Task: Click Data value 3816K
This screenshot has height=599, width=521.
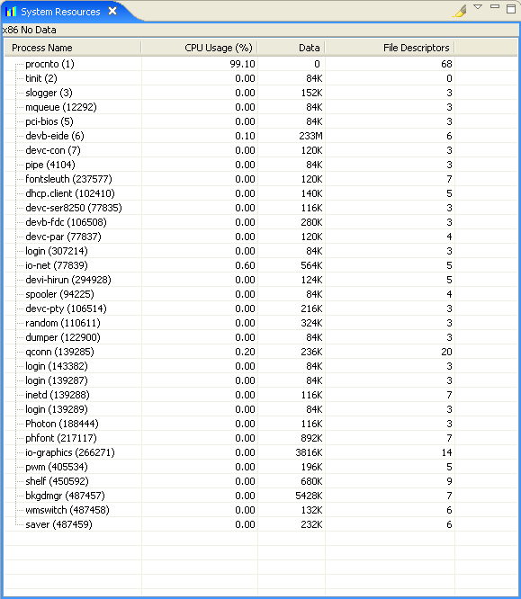Action: pyautogui.click(x=309, y=452)
